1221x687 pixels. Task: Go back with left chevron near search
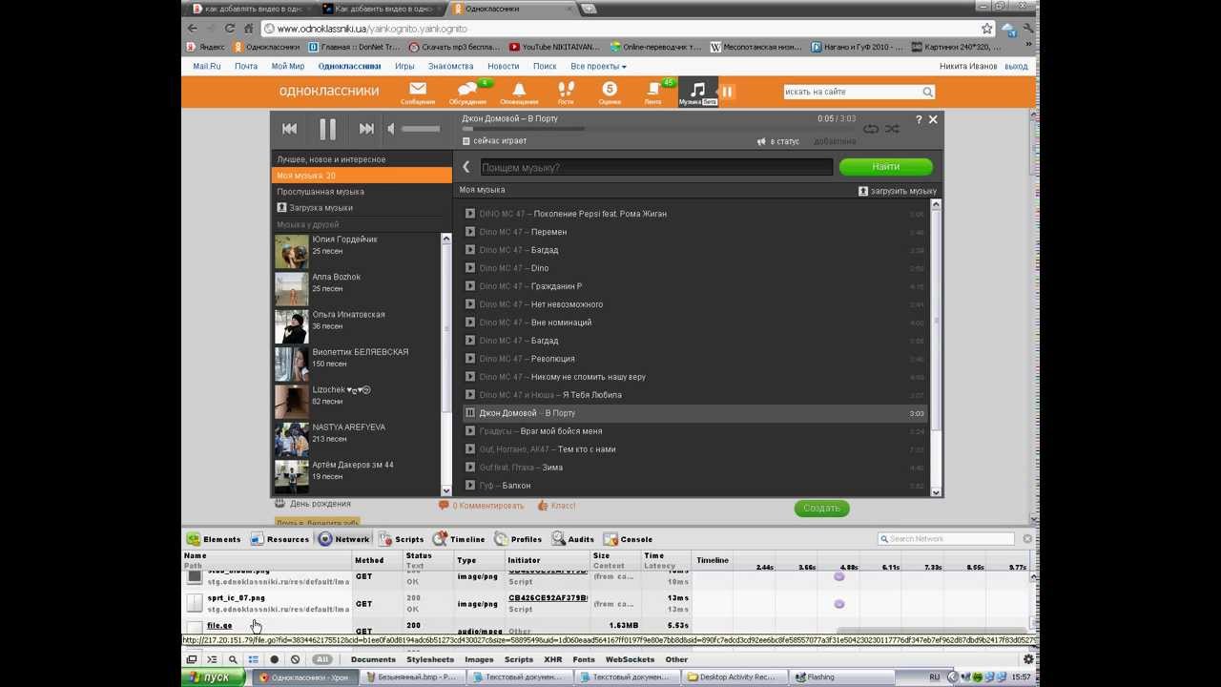point(466,167)
